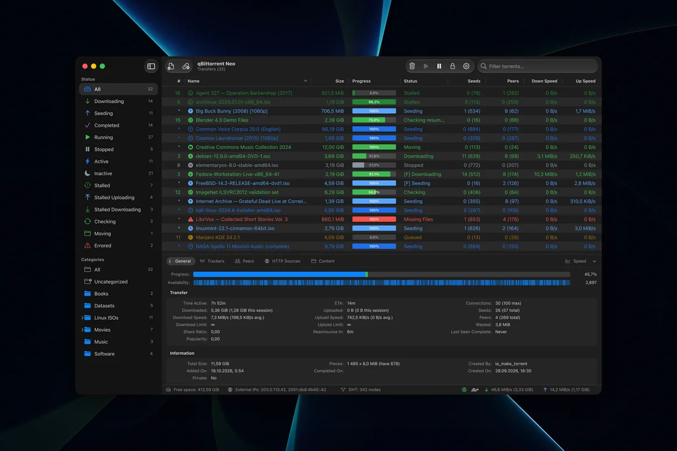Screen dimensions: 677x451
Task: Filter by Checking status
Action: 118,222
